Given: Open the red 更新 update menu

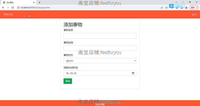Looking at the screenshot, I should (194, 8).
